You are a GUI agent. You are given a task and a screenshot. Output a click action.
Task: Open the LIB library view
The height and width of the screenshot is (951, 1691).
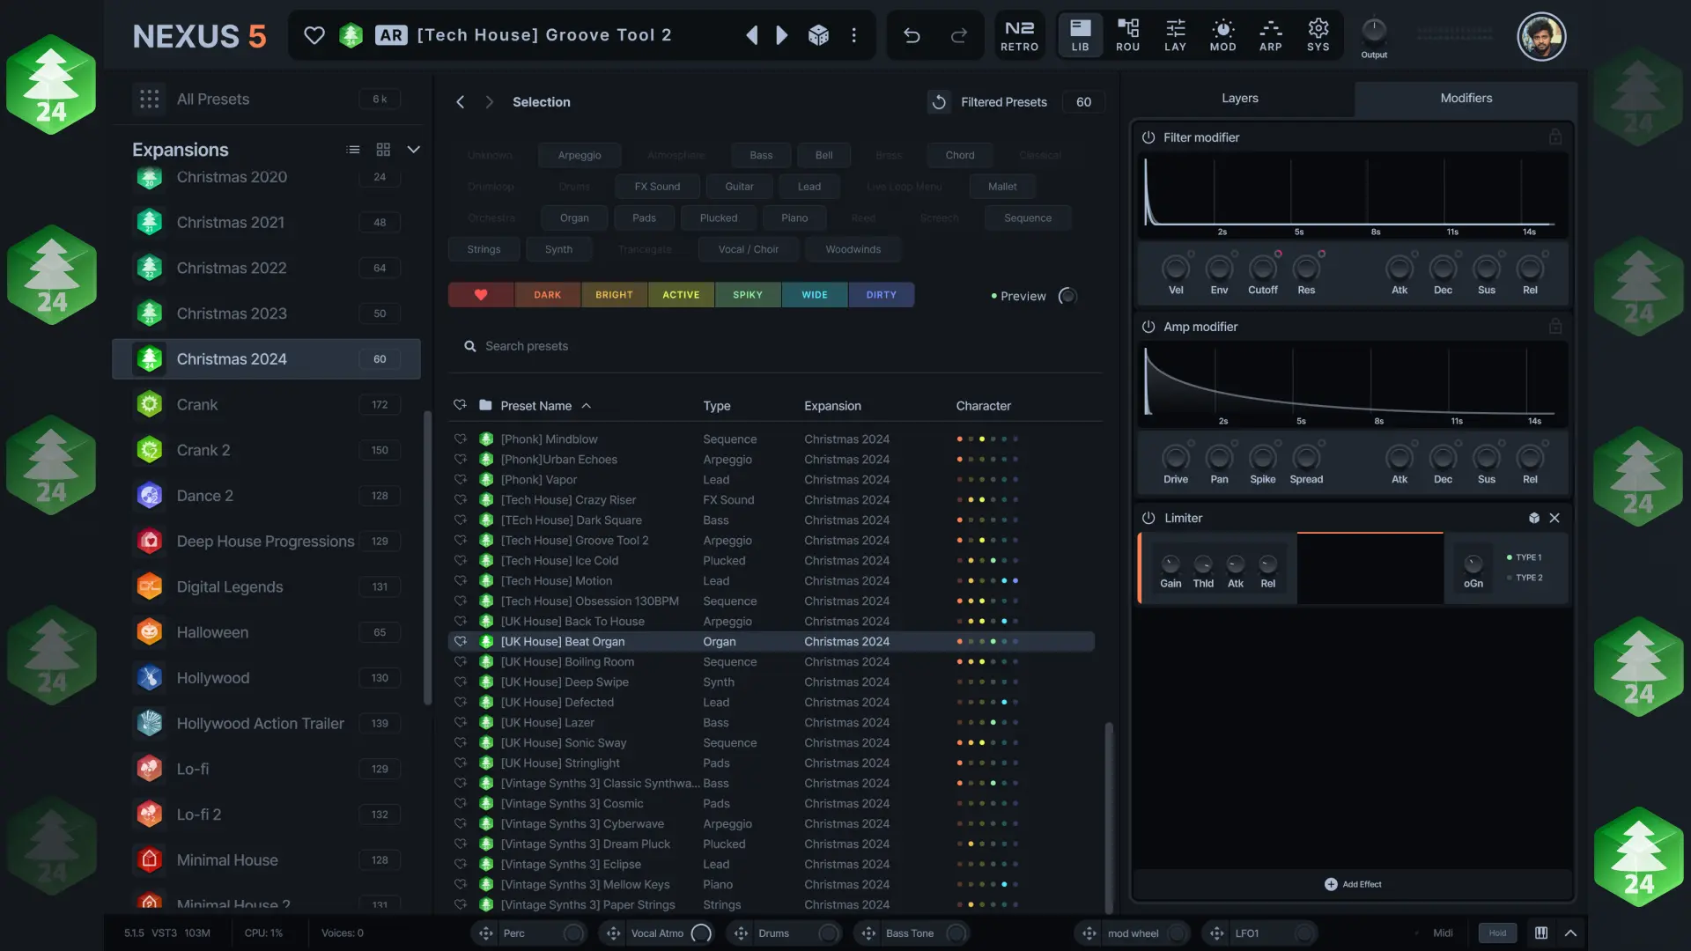1080,35
